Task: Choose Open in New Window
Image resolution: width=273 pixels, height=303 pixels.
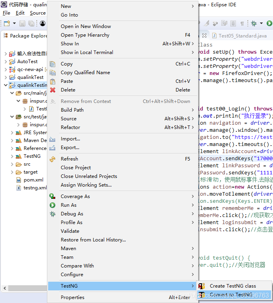Action: (x=122, y=26)
